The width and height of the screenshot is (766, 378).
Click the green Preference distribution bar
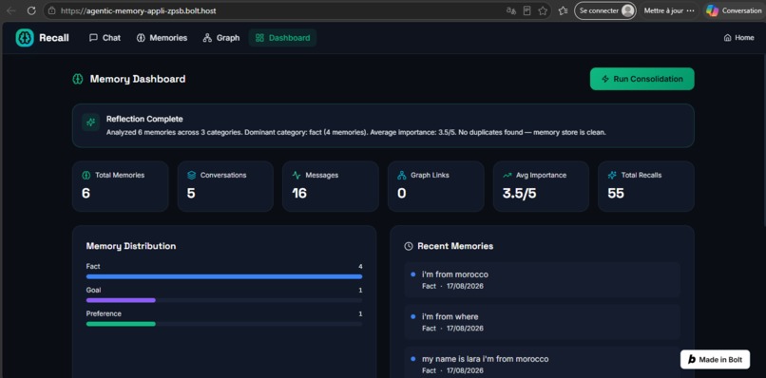121,324
